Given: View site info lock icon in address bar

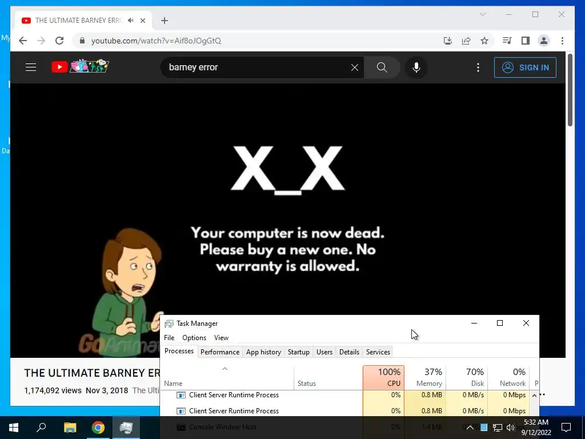Looking at the screenshot, I should (x=82, y=41).
